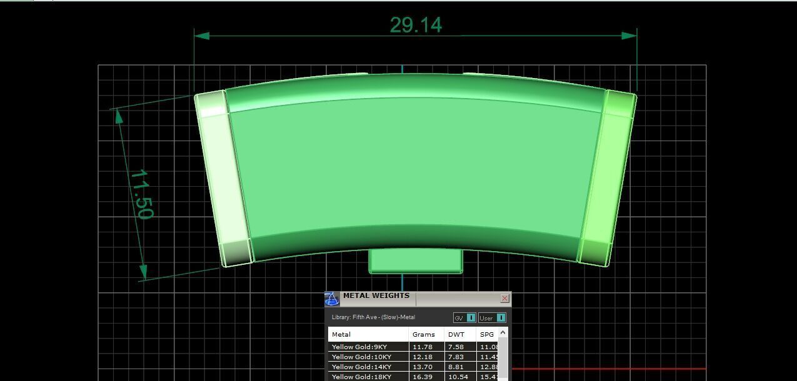Select the Yellow Gold:10KY row
This screenshot has height=381, width=797.
click(413, 357)
